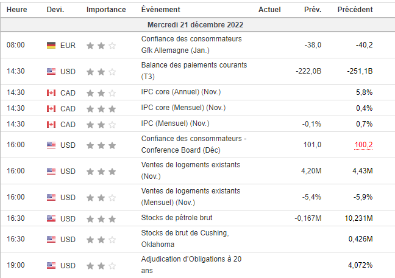Click the three stars for Conference Board row
The image size is (395, 278).
(101, 145)
